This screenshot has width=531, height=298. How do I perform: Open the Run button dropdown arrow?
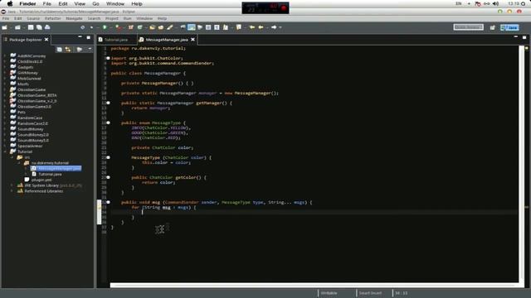110,27
